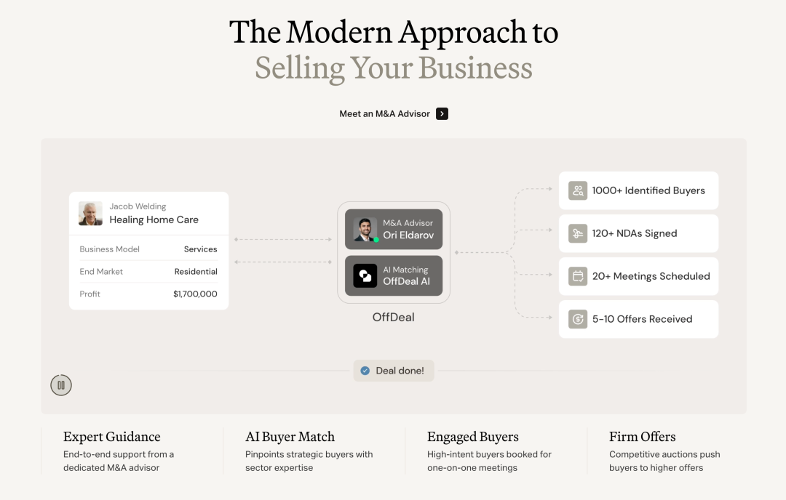Open the Meet an M&A Advisor link
Image resolution: width=786 pixels, height=500 pixels.
[x=394, y=113]
